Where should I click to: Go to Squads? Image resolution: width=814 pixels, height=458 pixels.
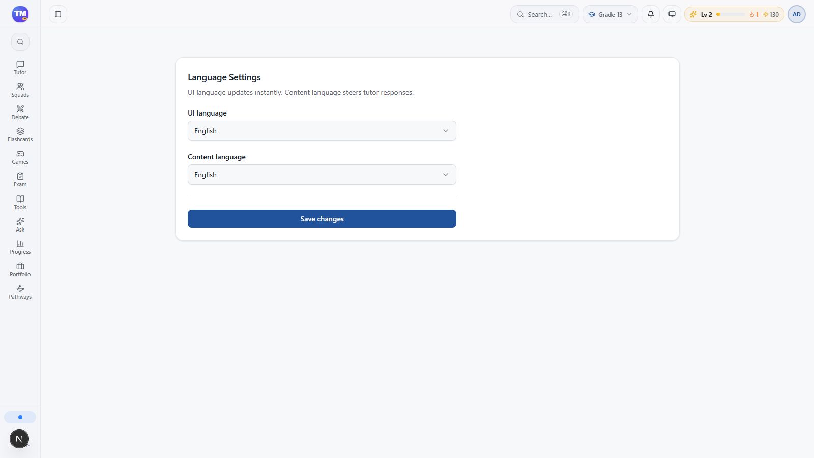(x=20, y=90)
